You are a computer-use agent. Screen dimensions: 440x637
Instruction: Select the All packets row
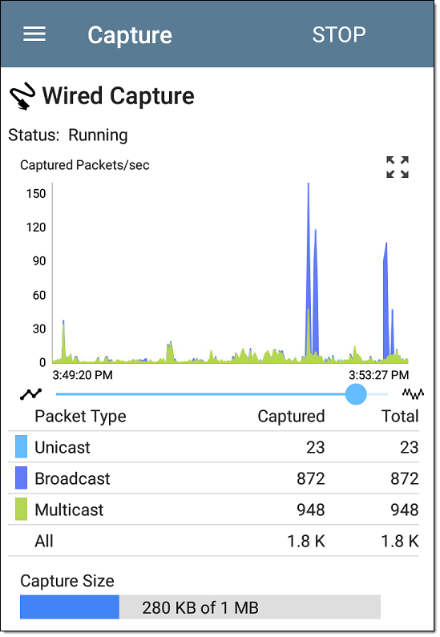pos(214,541)
